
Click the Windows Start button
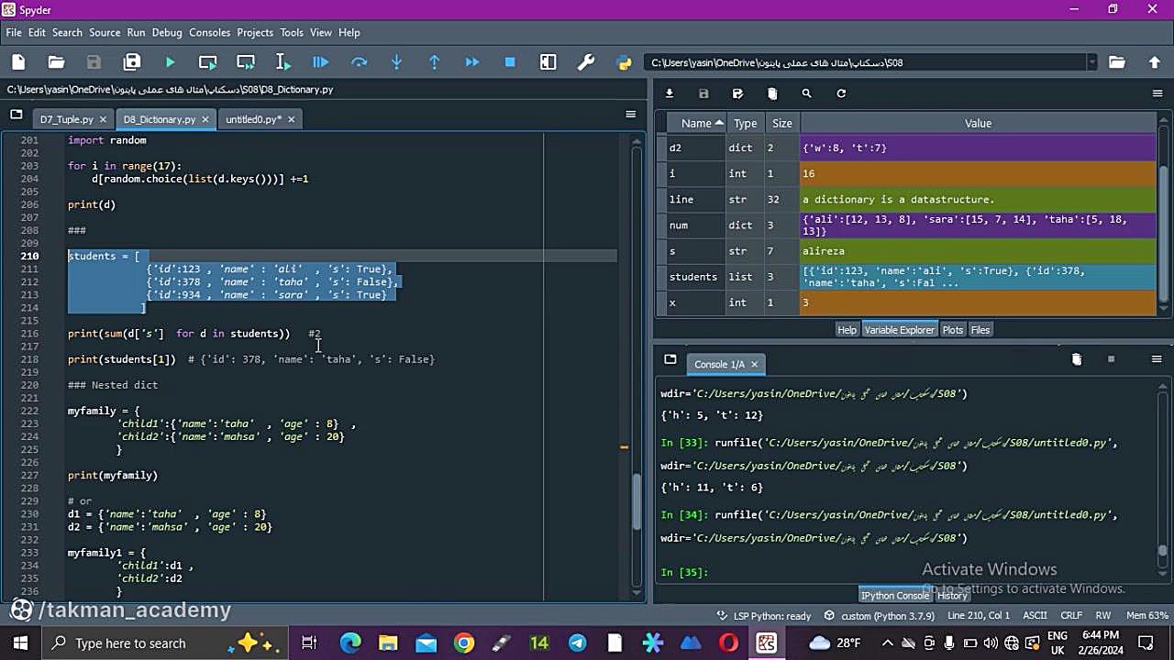[20, 643]
